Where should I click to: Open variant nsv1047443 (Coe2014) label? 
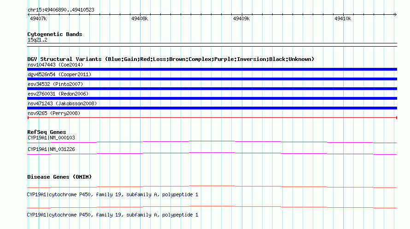pyautogui.click(x=55, y=65)
